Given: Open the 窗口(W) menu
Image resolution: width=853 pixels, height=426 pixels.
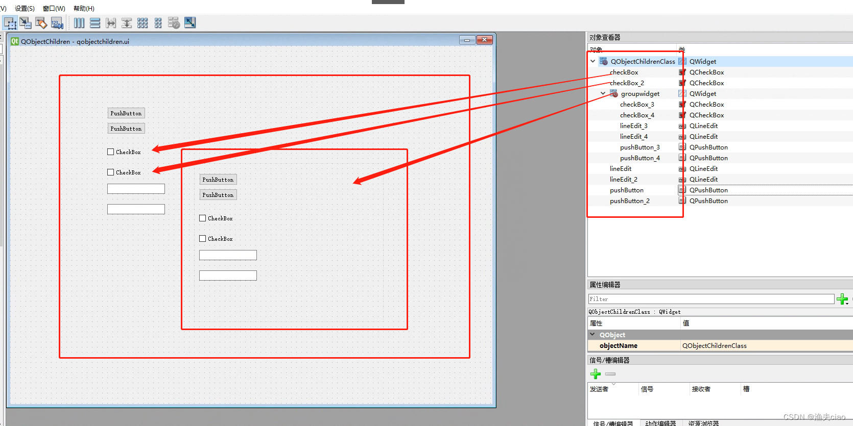Looking at the screenshot, I should click(54, 8).
